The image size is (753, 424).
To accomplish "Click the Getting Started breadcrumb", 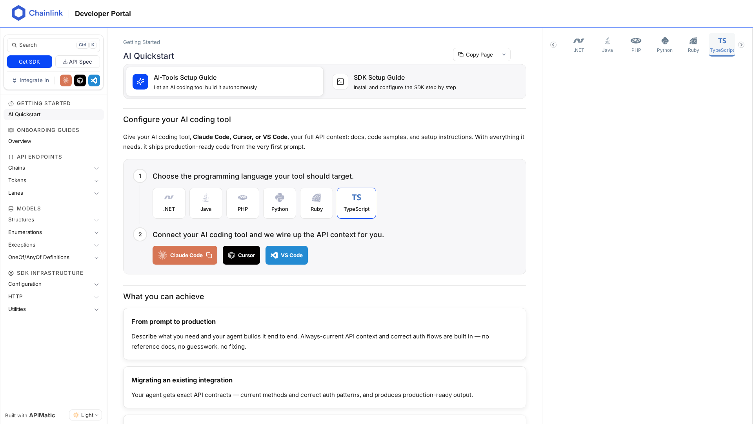I will tap(142, 42).
